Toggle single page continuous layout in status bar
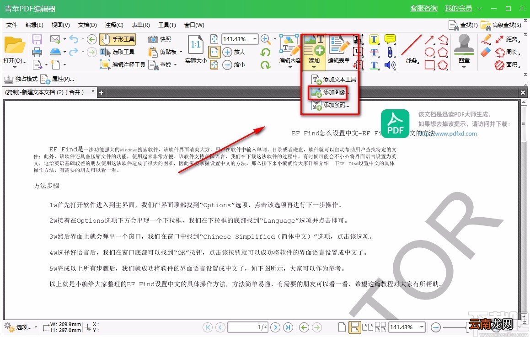 (354, 327)
